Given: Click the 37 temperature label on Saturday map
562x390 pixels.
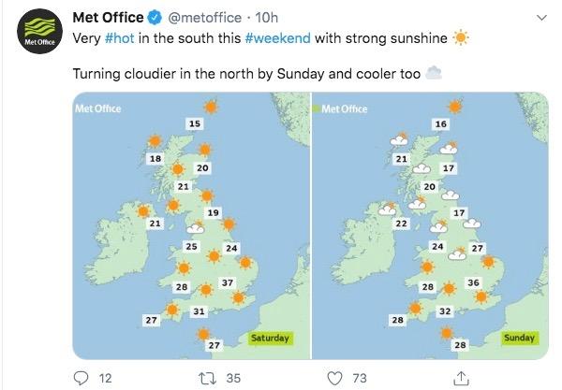Looking at the screenshot, I should click(x=228, y=283).
